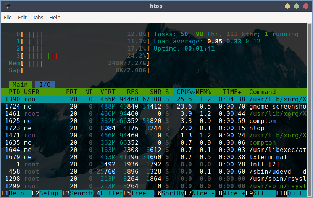Sort by the NI column header
This screenshot has height=198, width=313.
[89, 92]
